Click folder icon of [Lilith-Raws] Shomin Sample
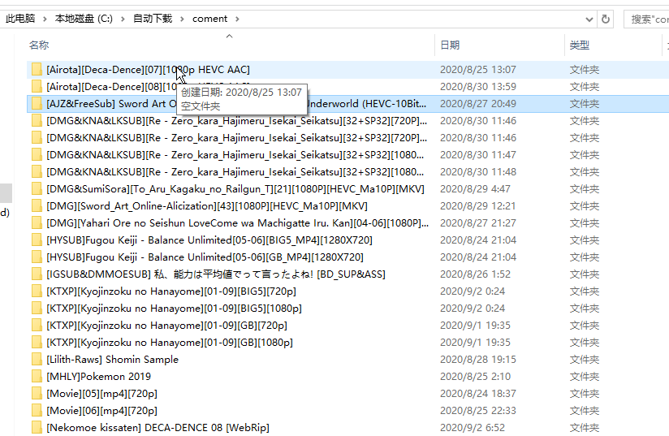Image resolution: width=669 pixels, height=436 pixels. pos(37,360)
